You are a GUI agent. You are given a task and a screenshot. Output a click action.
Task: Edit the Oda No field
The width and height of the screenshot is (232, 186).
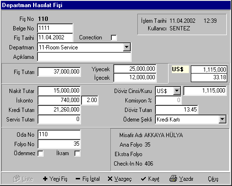pos(59,134)
